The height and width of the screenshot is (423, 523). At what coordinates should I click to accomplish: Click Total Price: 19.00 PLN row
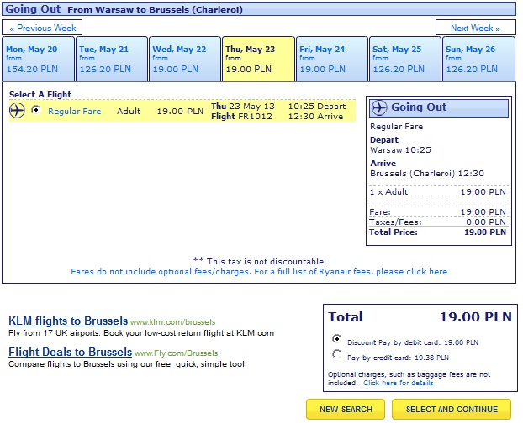click(x=437, y=232)
